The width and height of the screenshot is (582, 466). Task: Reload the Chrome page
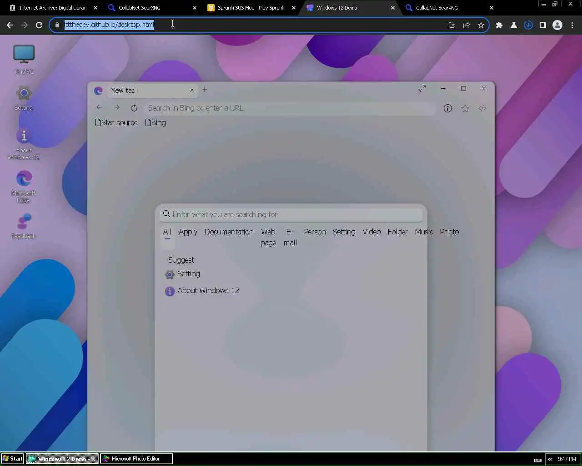click(x=39, y=25)
